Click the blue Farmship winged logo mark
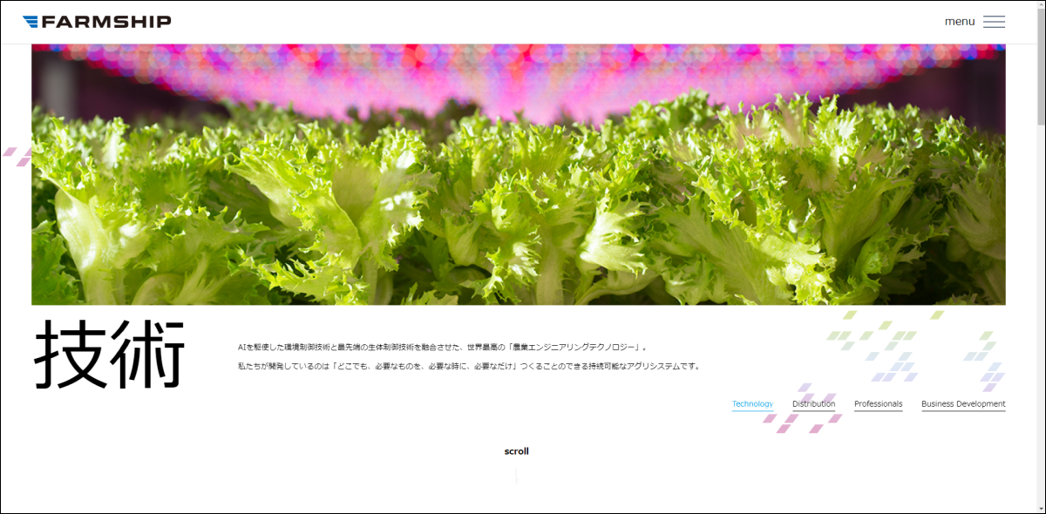The height and width of the screenshot is (514, 1046). 31,22
